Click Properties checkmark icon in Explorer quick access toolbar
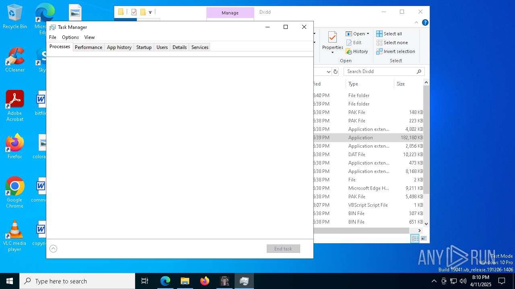515x289 pixels. [134, 12]
